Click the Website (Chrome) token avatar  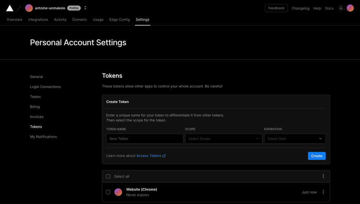118,192
